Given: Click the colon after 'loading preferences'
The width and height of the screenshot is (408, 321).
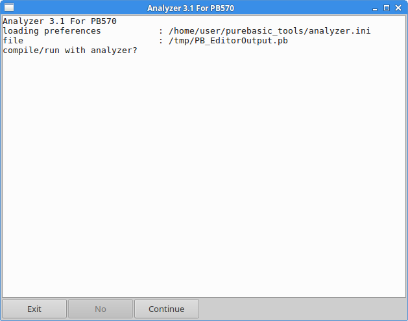Looking at the screenshot, I should tap(161, 31).
